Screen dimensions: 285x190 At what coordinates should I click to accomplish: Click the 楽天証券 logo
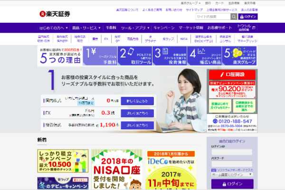point(55,14)
